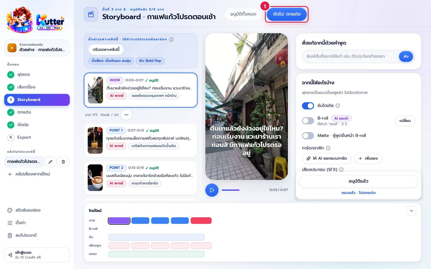The image size is (431, 269).
Task: Click ซับ: Bold Pop tag
Action: (x=150, y=61)
